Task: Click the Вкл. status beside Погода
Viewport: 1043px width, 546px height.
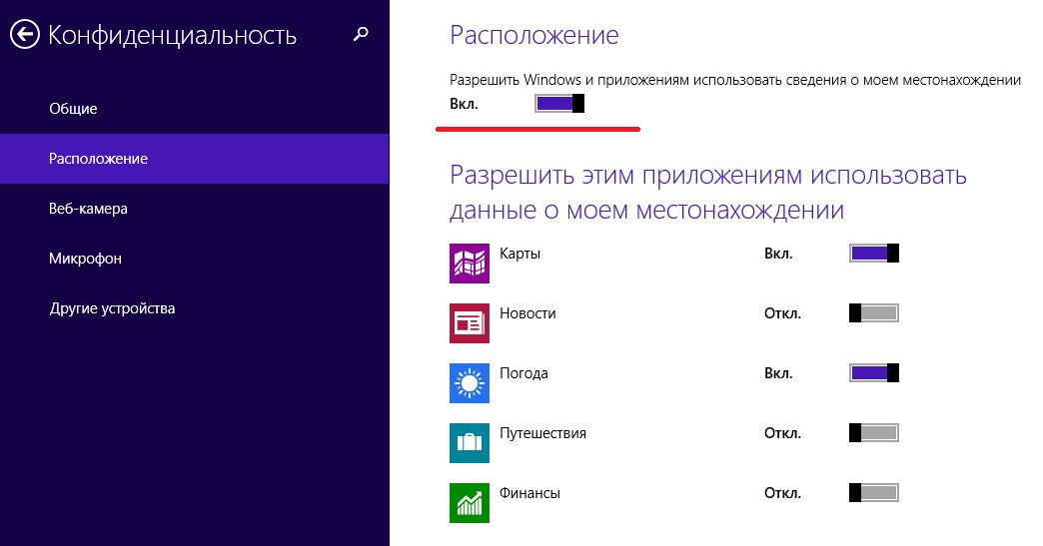Action: pos(778,373)
